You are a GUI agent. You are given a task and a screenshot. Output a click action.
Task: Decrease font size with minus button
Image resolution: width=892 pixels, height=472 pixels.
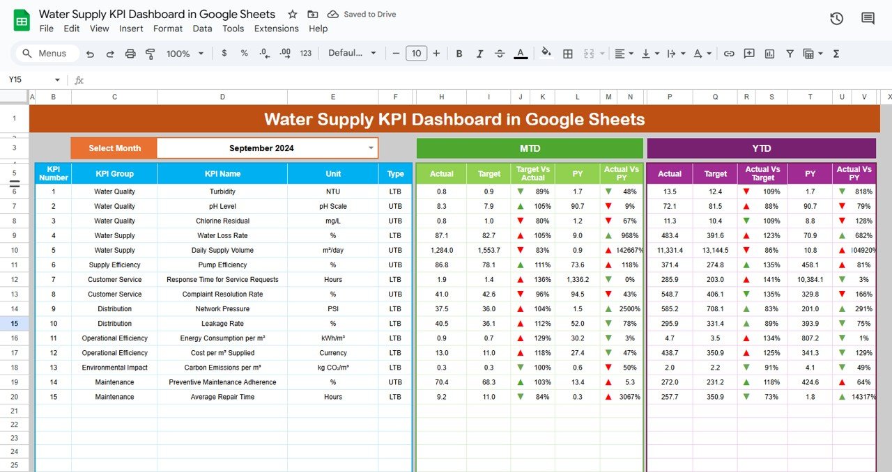[396, 54]
